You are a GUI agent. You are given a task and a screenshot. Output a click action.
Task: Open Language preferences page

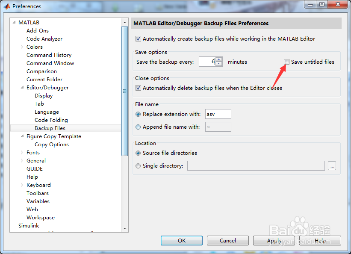pos(47,112)
